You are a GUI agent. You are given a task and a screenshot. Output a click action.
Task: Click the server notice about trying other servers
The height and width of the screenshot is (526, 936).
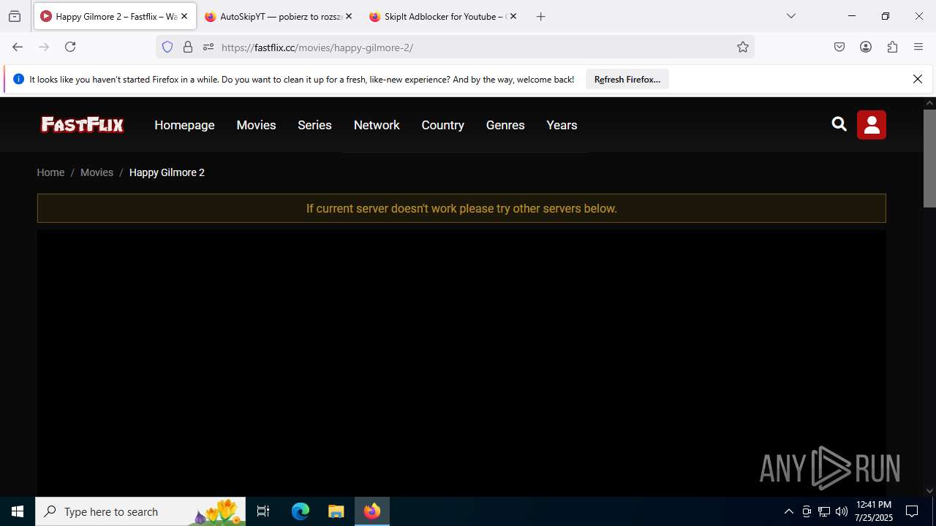[461, 208]
